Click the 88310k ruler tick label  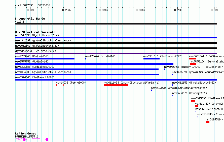[140, 10]
